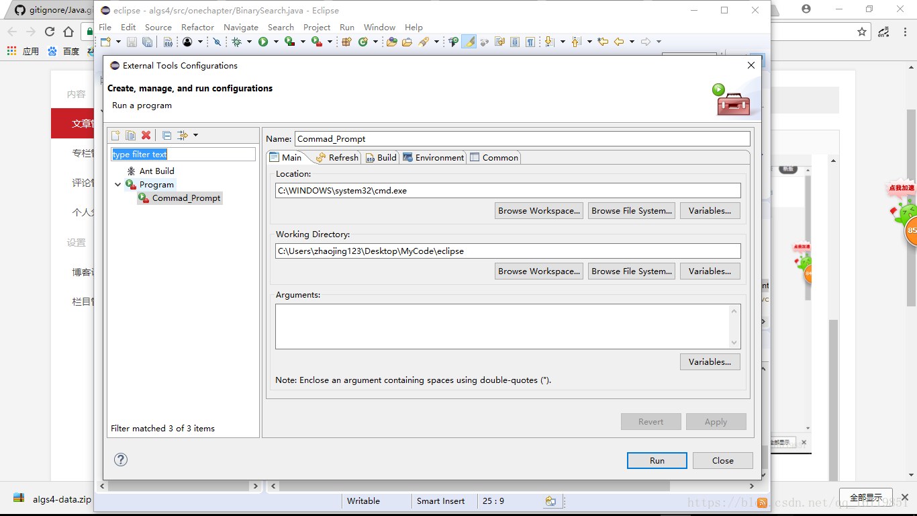Image resolution: width=917 pixels, height=516 pixels.
Task: Open the Debug toolbar dropdown arrow
Action: tap(249, 42)
